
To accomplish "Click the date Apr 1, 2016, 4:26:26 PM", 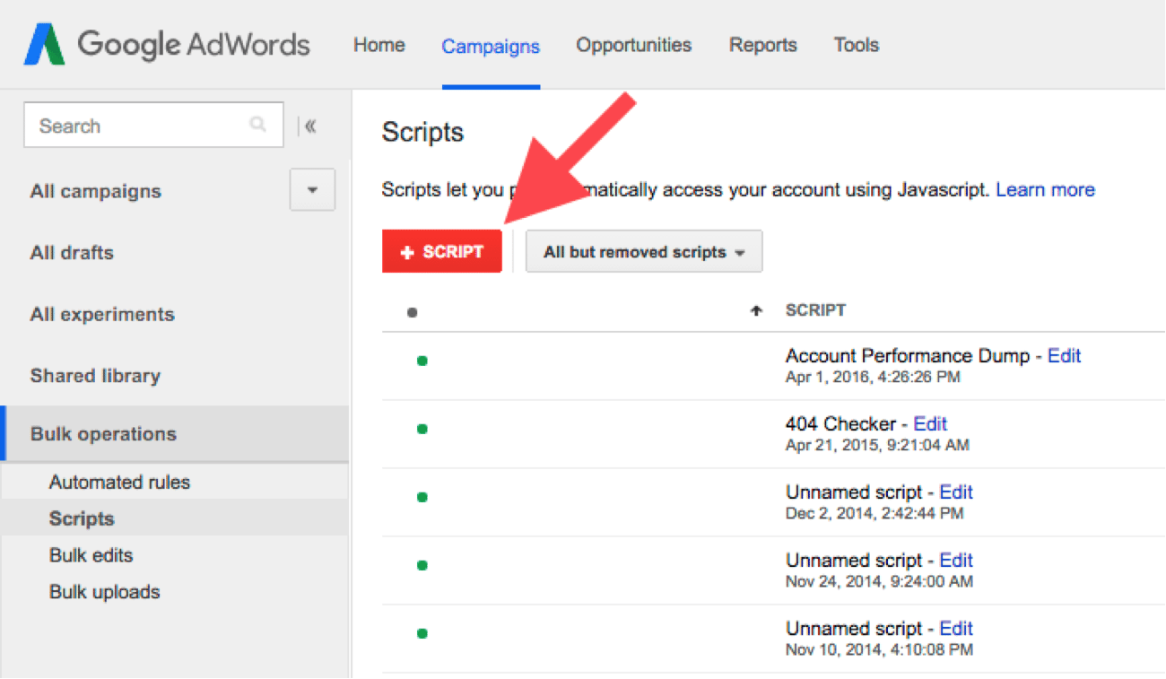I will click(873, 378).
